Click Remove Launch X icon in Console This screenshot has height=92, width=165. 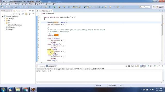(x=129, y=66)
